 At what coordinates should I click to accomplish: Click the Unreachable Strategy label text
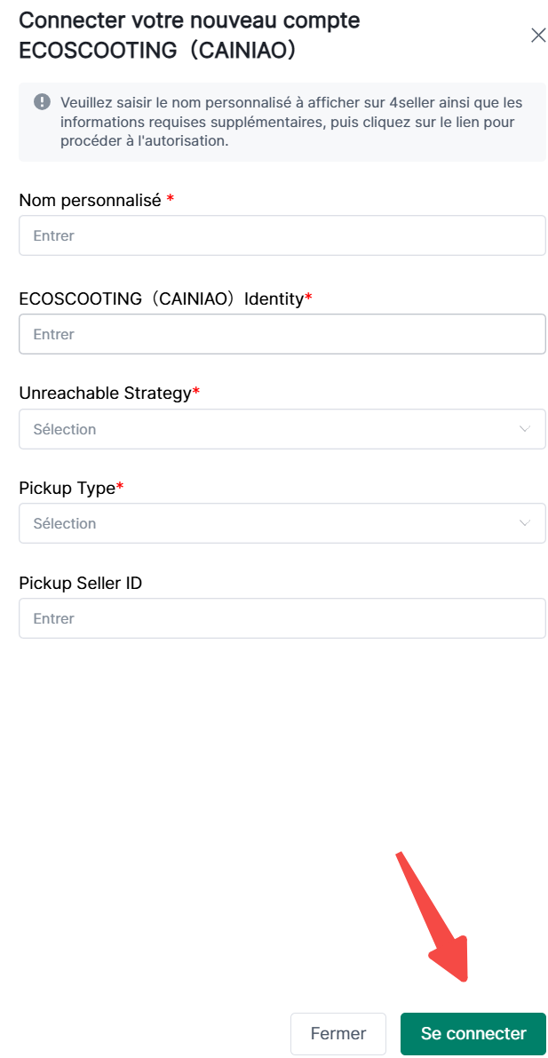(105, 393)
